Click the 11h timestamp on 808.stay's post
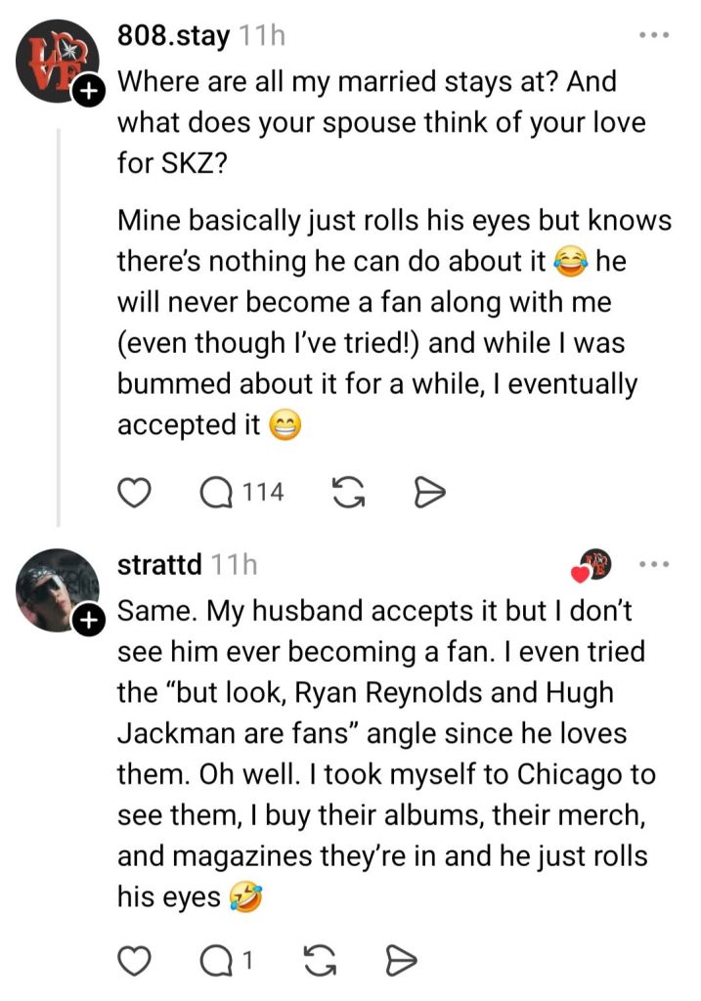Screen dimensions: 701x1001 [262, 37]
